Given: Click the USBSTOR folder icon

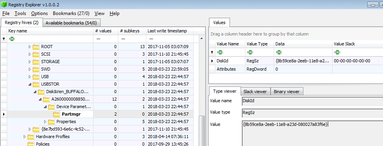Looking at the screenshot, I should (36, 84).
